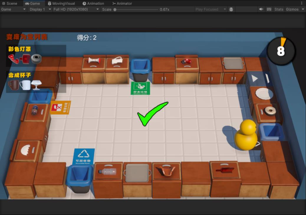Image resolution: width=306 pixels, height=215 pixels.
Task: Adjust the Scale slider handle
Action: point(115,9)
